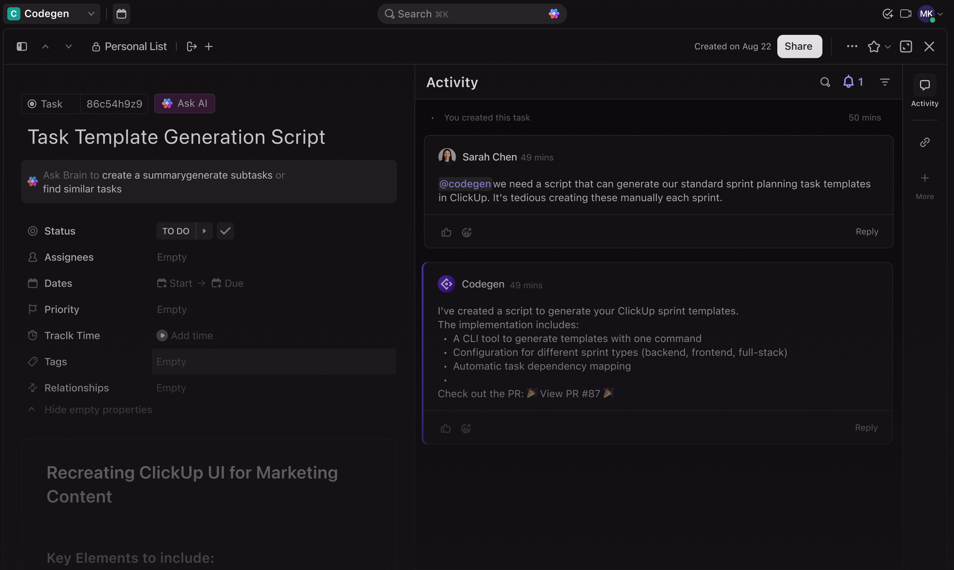
Task: Add an emoji reaction to Sarah Chen's comment
Action: point(466,232)
